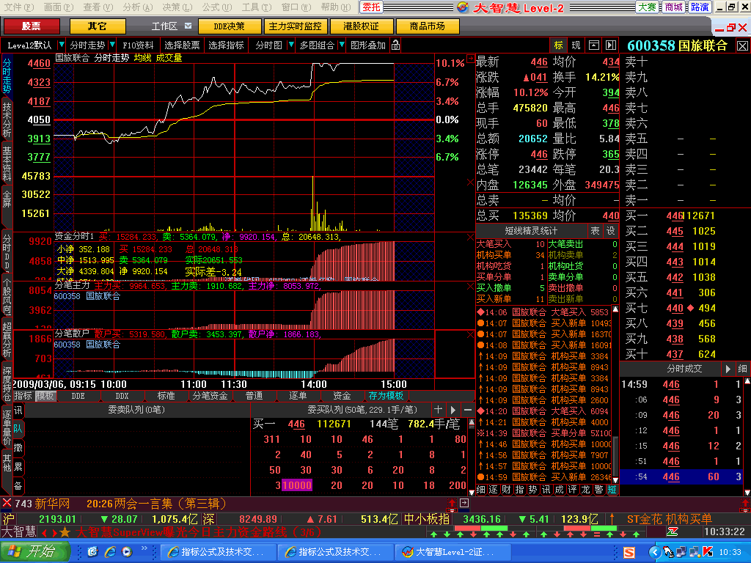The image size is (751, 563).
Task: Select the 撤 side icon
Action: (x=18, y=448)
